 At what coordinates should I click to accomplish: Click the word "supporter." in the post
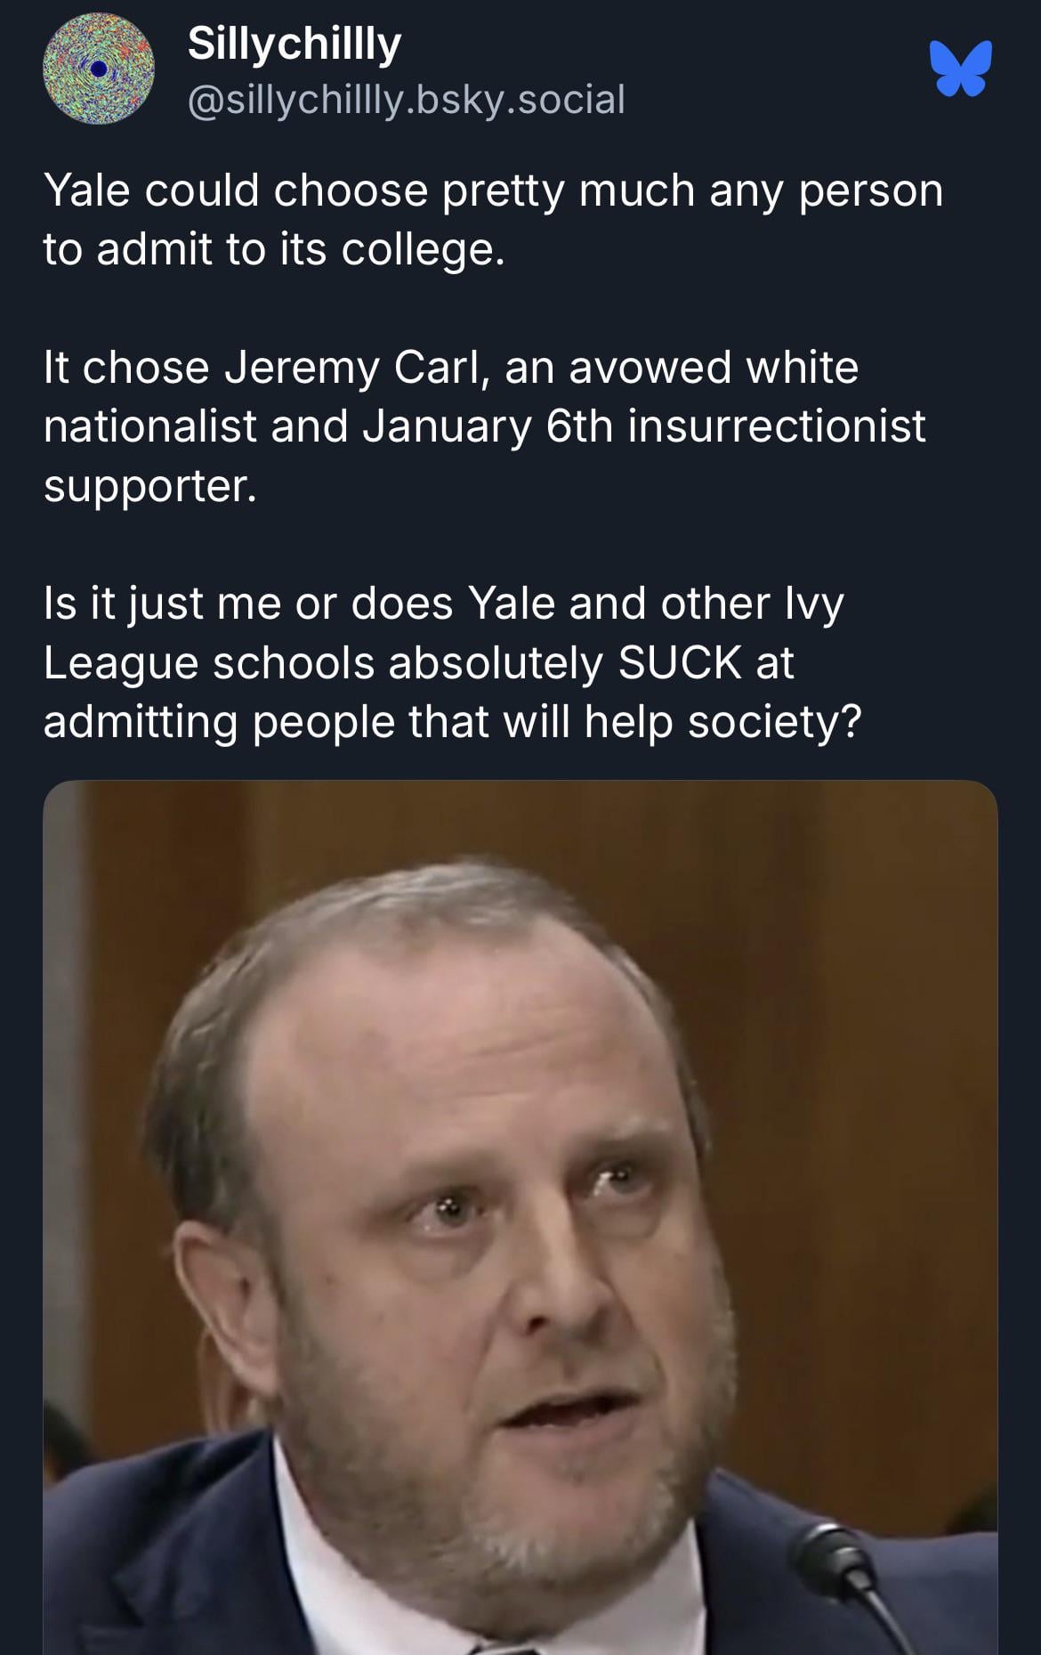coord(150,485)
